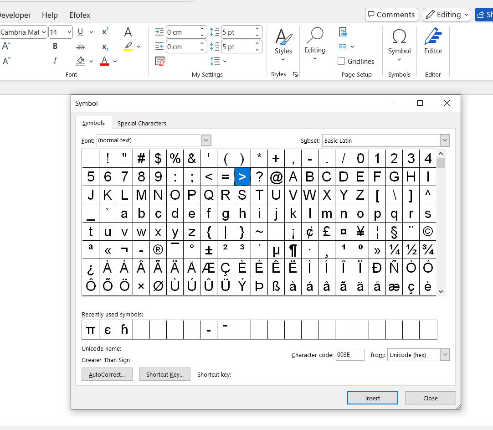
Task: Open the font size dropdown
Action: pyautogui.click(x=69, y=32)
